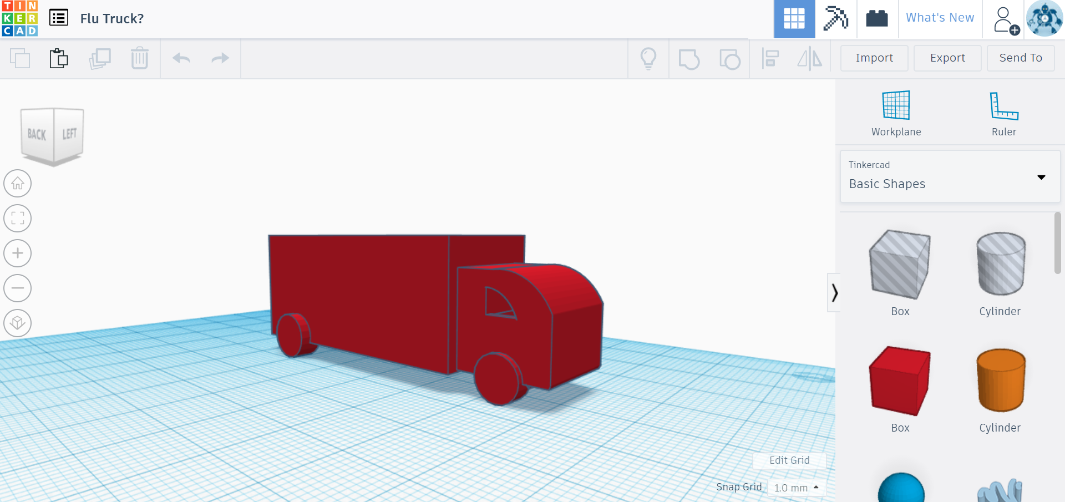
Task: Open the Blocks pickaxe mode
Action: [x=835, y=19]
